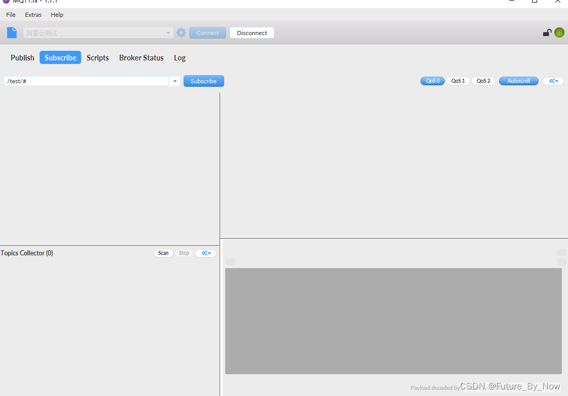
Task: Click the greyed Connect button
Action: 207,33
